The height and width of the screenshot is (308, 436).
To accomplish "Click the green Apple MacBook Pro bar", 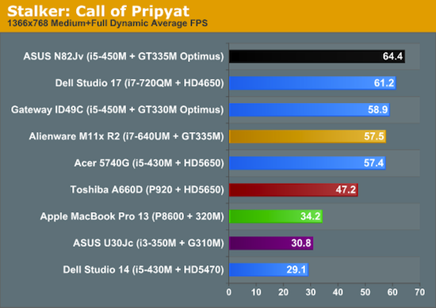I will coord(276,216).
